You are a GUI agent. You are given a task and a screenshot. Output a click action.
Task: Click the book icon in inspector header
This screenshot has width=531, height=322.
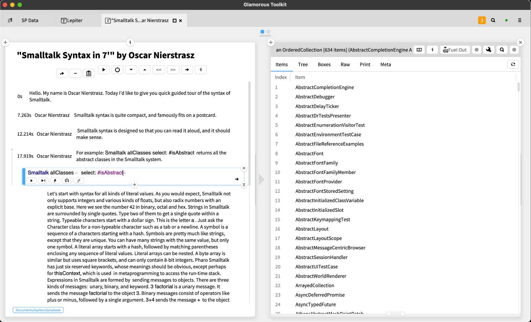coord(419,50)
